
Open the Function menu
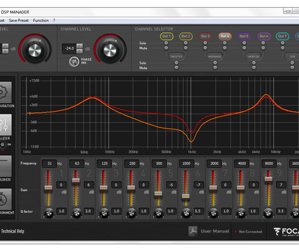point(41,20)
